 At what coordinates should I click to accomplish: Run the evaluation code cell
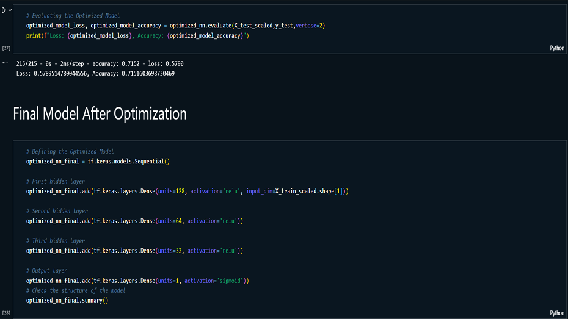click(x=4, y=10)
